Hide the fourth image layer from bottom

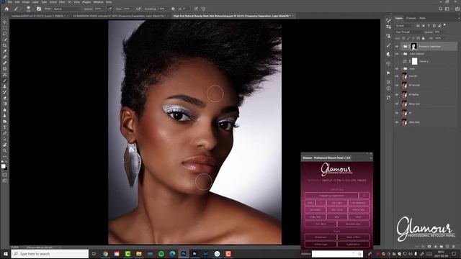pyautogui.click(x=397, y=94)
